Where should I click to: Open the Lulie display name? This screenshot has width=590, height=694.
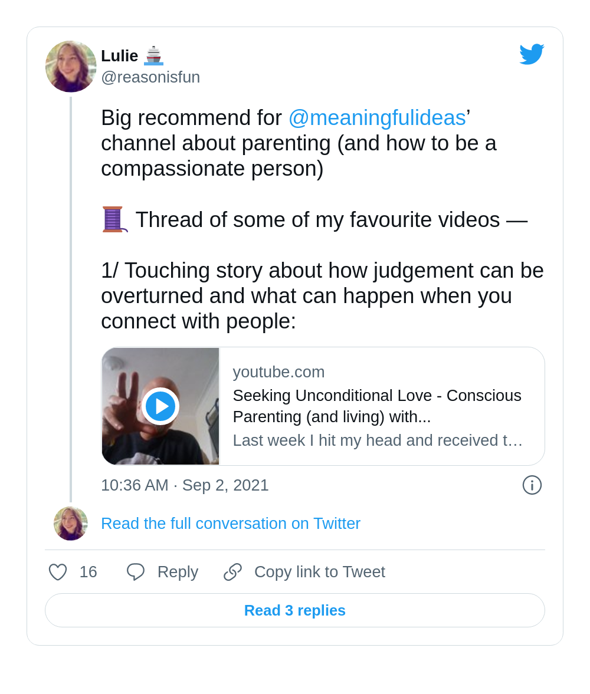[x=120, y=56]
